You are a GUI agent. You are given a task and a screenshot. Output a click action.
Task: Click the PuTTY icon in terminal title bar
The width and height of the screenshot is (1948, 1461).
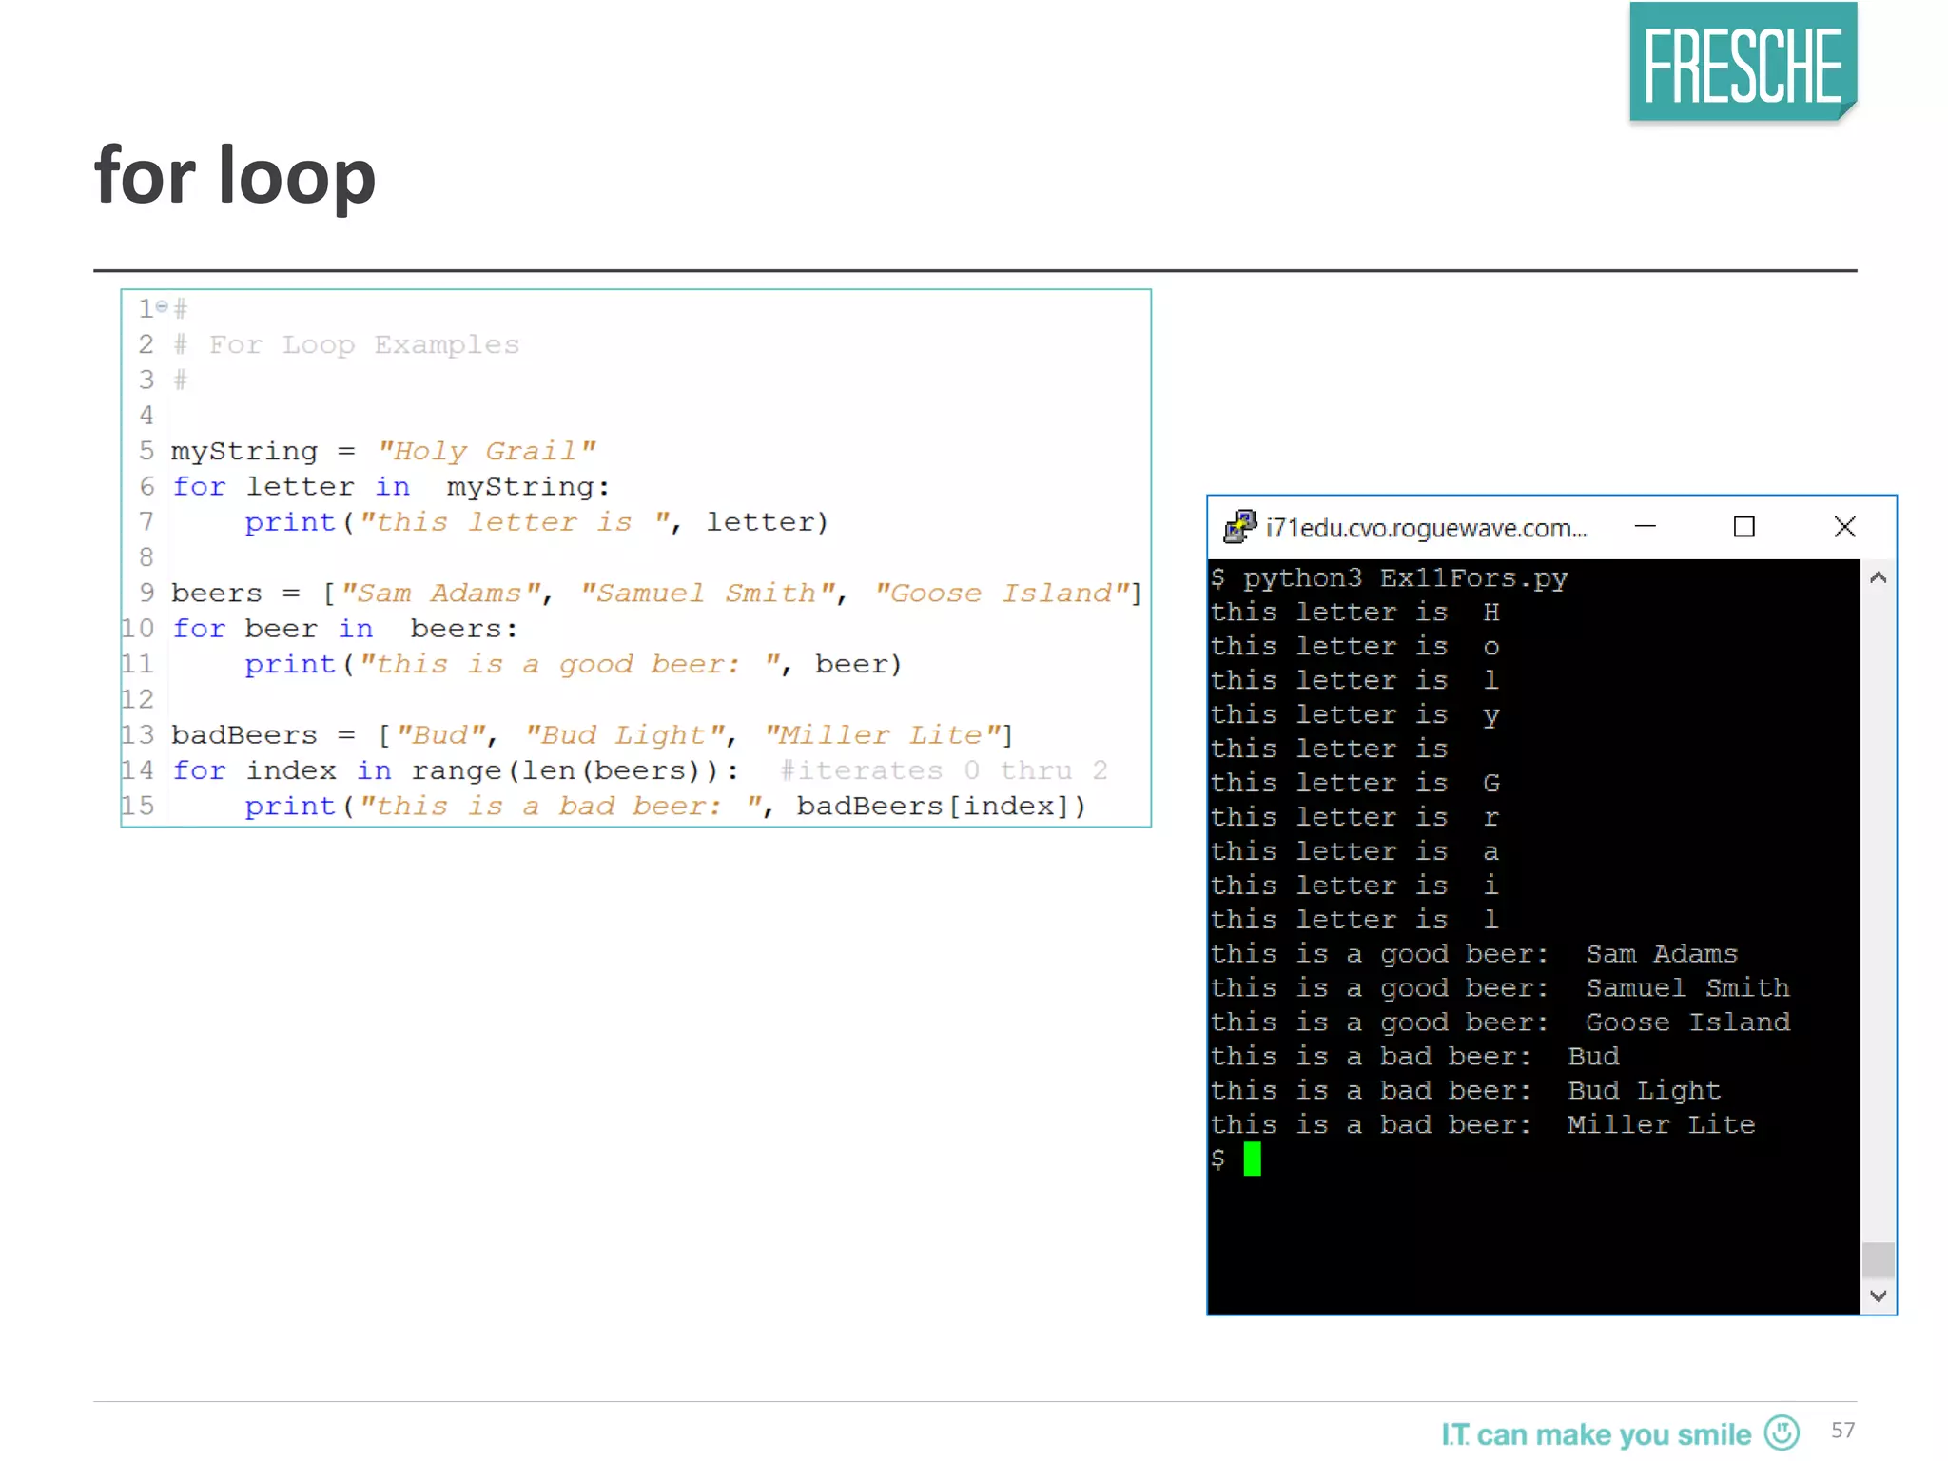1239,527
